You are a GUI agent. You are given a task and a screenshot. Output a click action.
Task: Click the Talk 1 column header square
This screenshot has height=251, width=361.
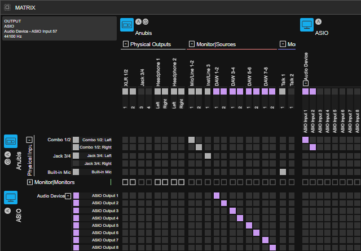282,91
